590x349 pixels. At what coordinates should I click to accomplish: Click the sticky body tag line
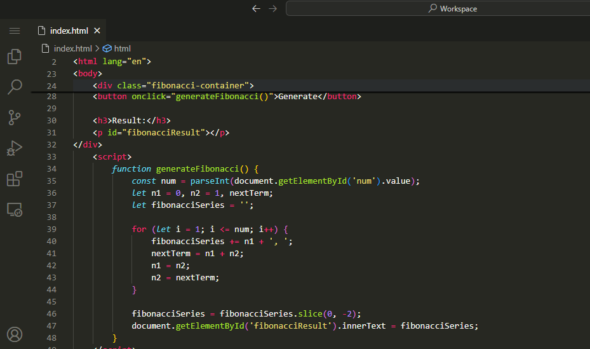[x=88, y=73]
